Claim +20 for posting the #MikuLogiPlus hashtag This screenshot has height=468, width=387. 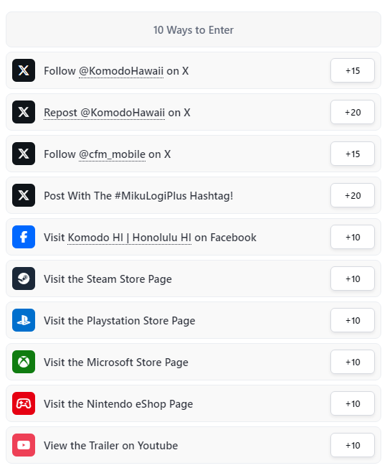[x=353, y=195]
